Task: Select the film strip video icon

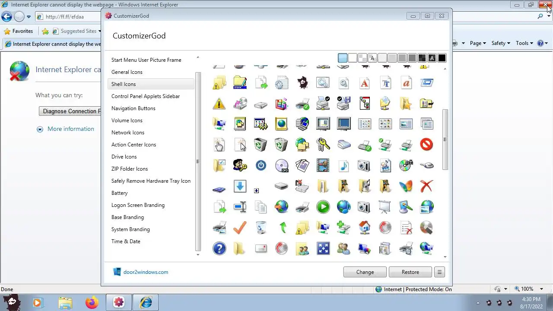Action: 323,165
